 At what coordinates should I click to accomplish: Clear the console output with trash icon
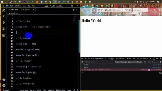click(x=82, y=62)
